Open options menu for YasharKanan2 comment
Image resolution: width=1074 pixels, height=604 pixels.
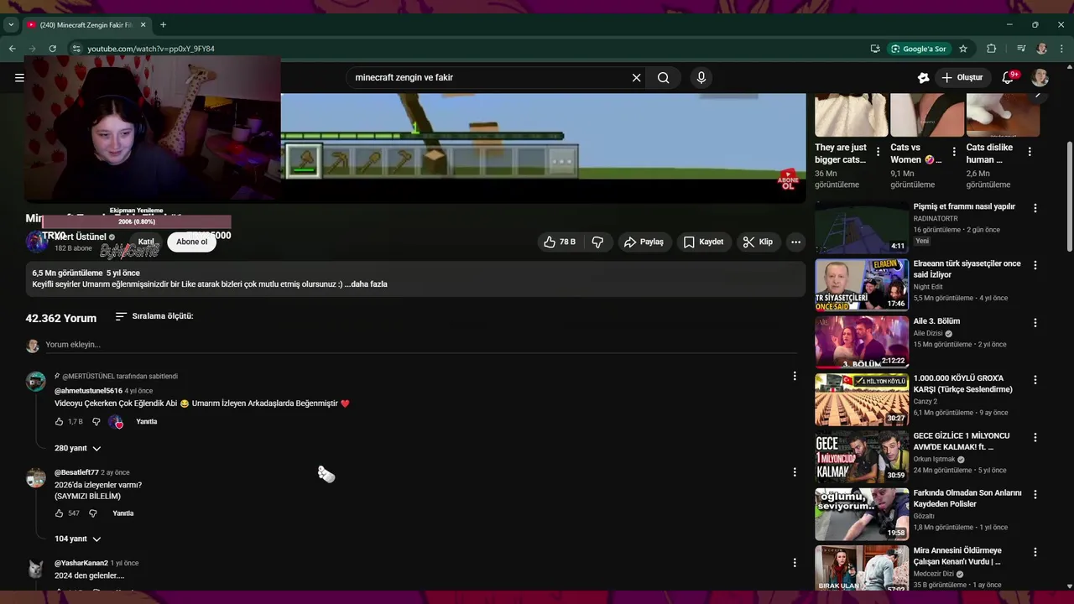[x=795, y=563]
